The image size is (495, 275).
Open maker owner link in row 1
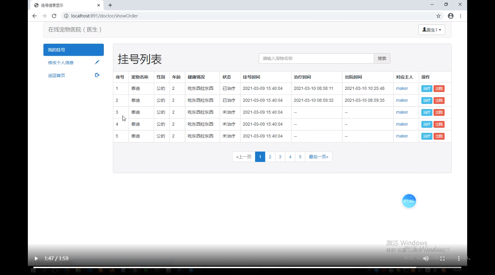(x=402, y=88)
